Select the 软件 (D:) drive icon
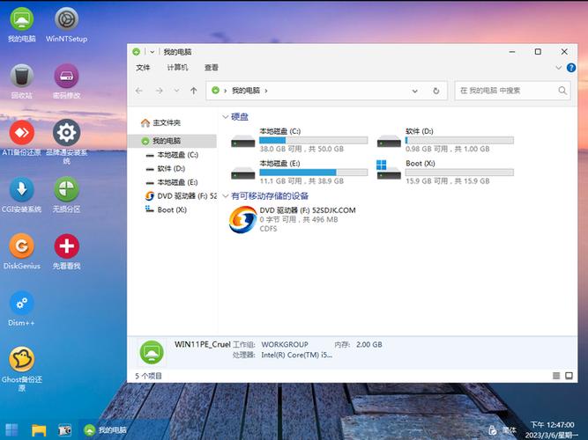588x440 pixels. click(x=389, y=141)
